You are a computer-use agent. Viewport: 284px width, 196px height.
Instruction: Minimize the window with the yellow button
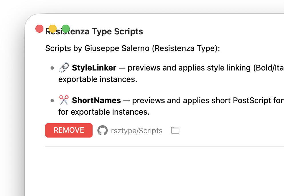coord(53,29)
